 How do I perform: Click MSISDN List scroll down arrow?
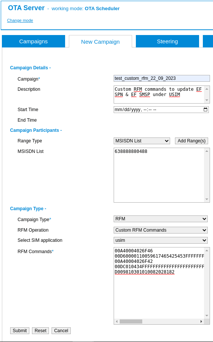(207, 199)
